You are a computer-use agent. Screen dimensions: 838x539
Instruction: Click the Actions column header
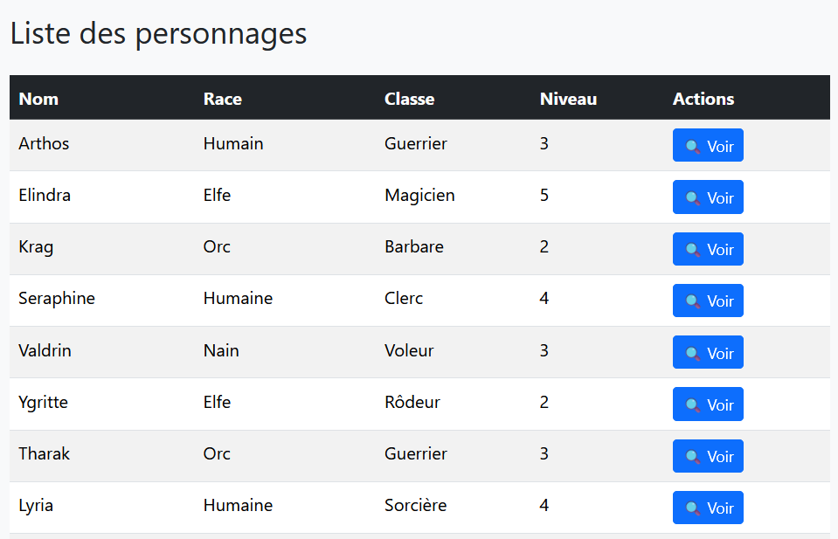703,99
